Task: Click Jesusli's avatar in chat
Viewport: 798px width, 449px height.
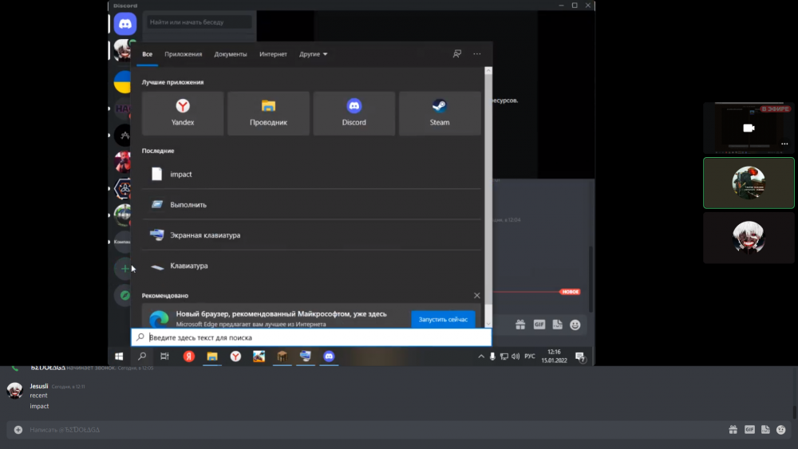Action: [x=14, y=391]
